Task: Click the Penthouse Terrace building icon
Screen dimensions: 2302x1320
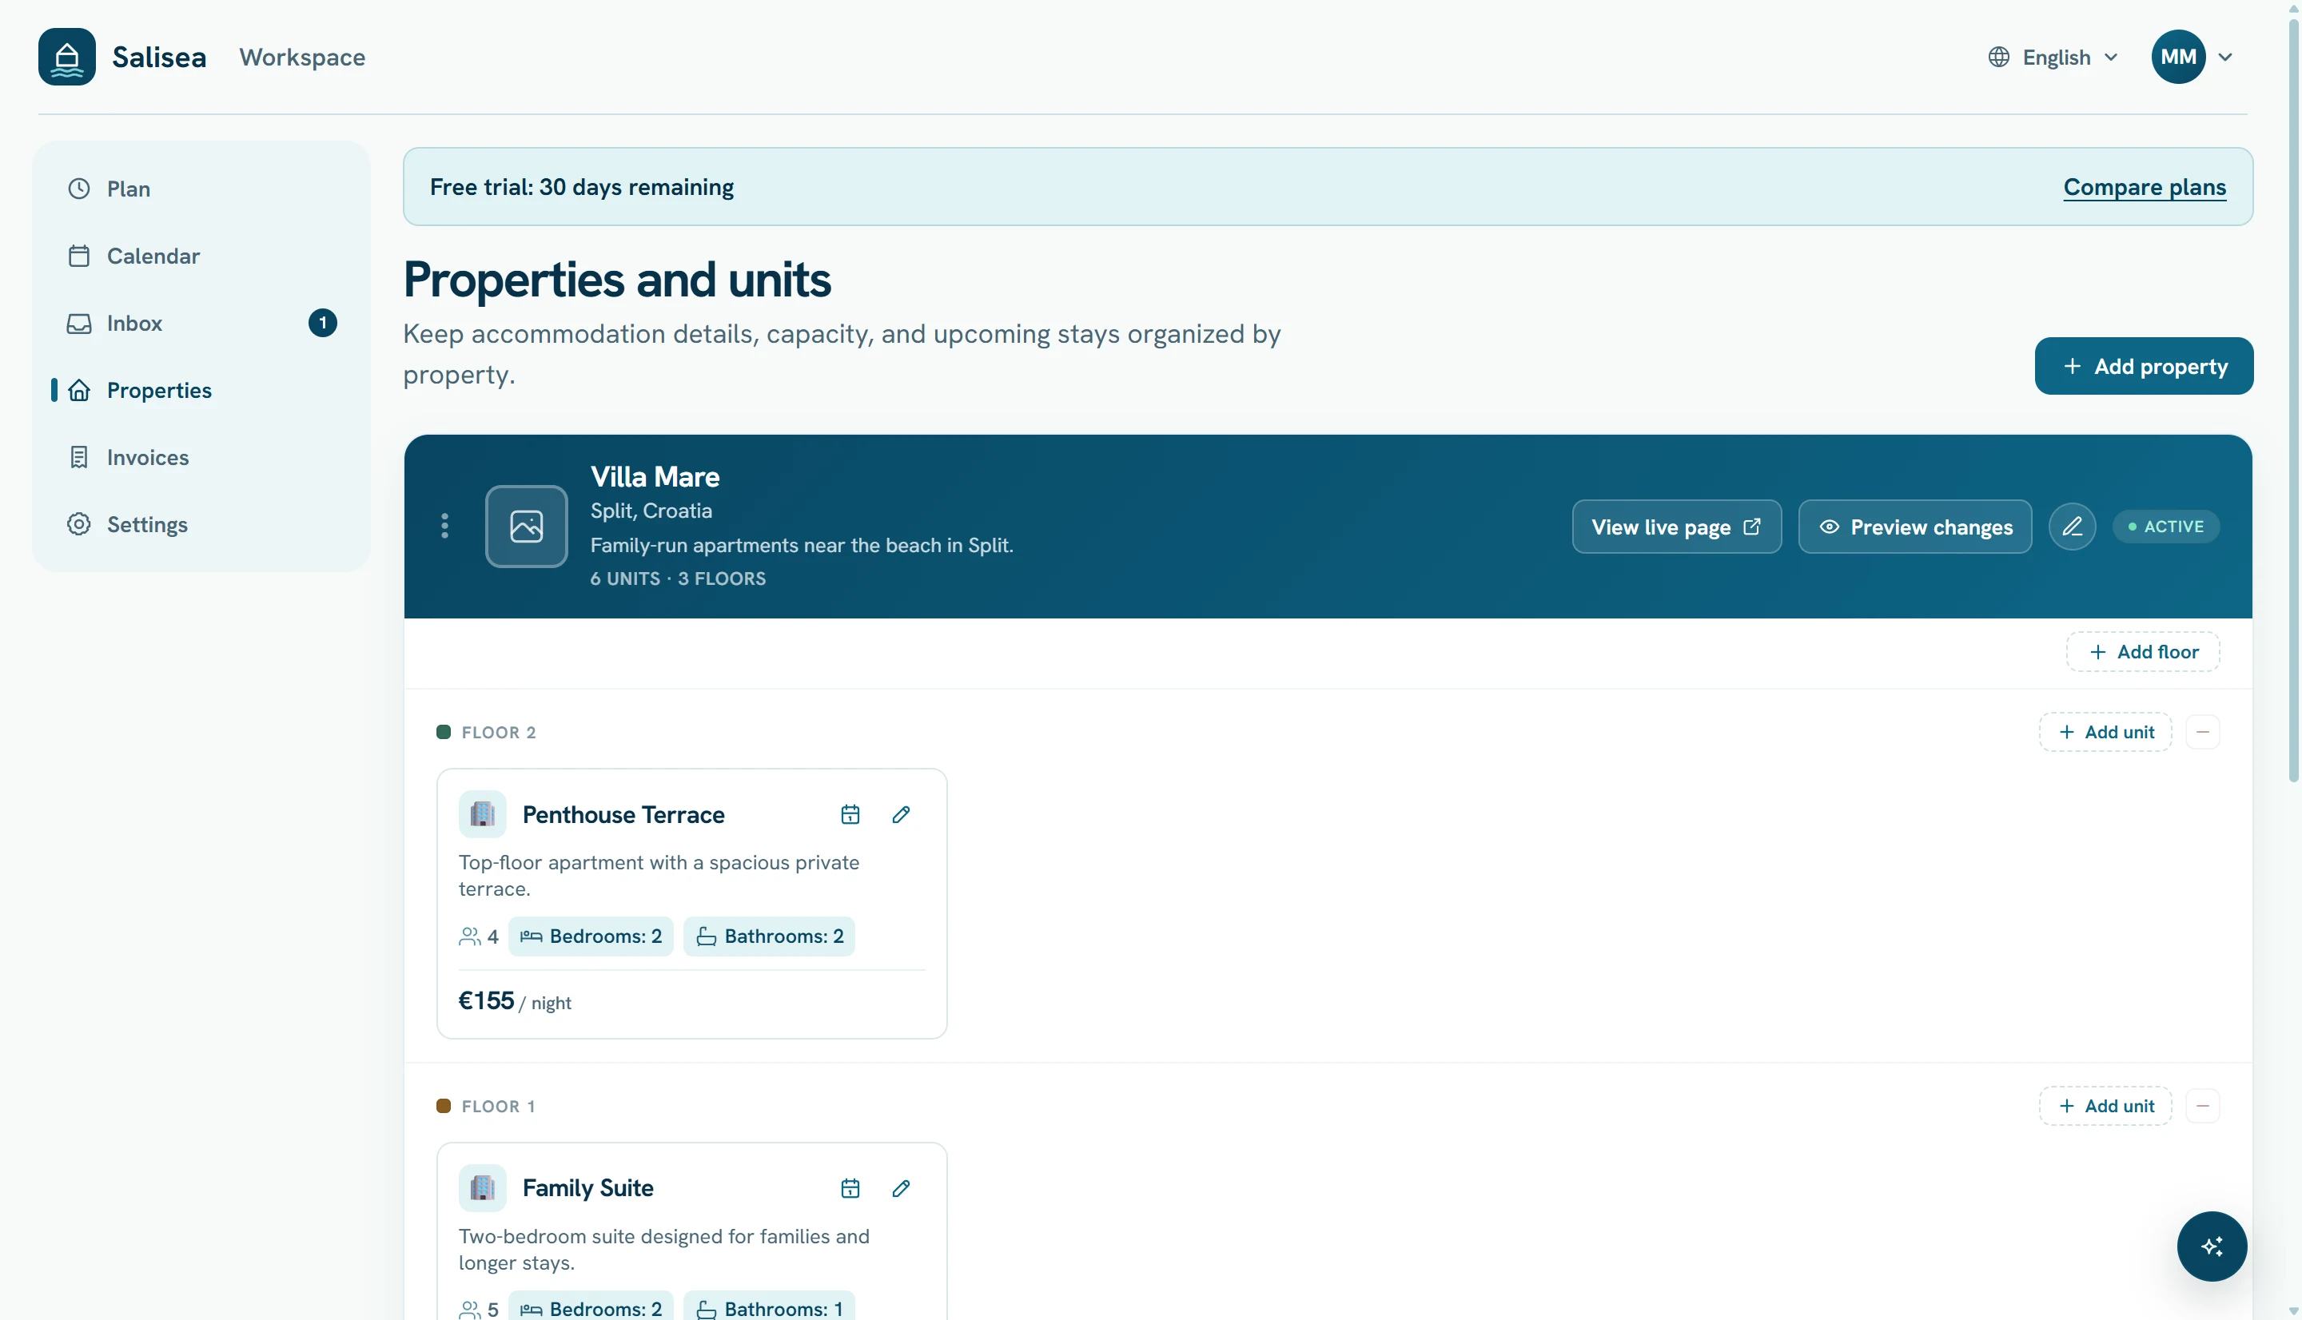Action: pyautogui.click(x=482, y=814)
